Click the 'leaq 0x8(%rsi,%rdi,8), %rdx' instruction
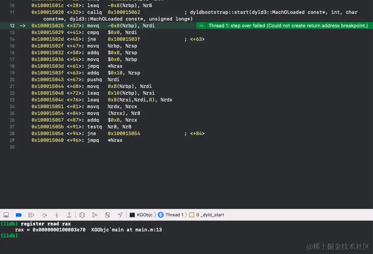 [129, 100]
